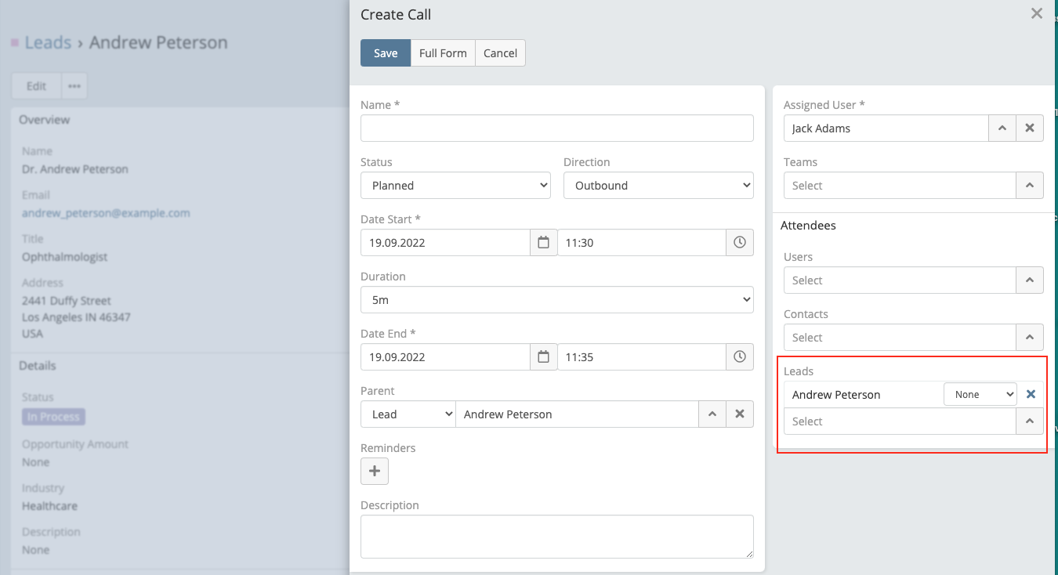Expand the Teams selection arrow
Screen dimensions: 1058x575
click(1030, 186)
